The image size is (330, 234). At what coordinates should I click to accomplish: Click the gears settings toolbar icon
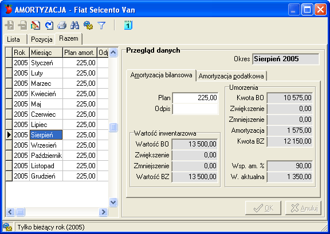pyautogui.click(x=88, y=25)
